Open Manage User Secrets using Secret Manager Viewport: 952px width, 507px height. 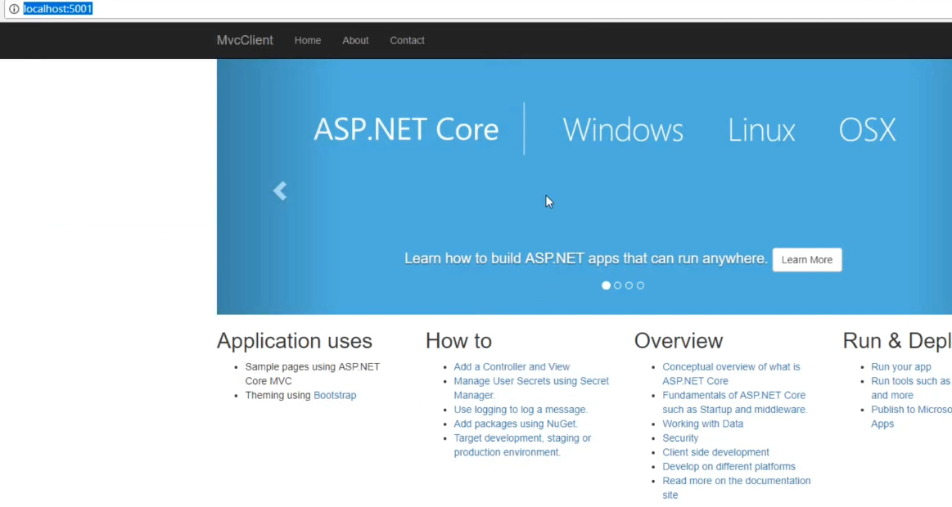click(531, 388)
